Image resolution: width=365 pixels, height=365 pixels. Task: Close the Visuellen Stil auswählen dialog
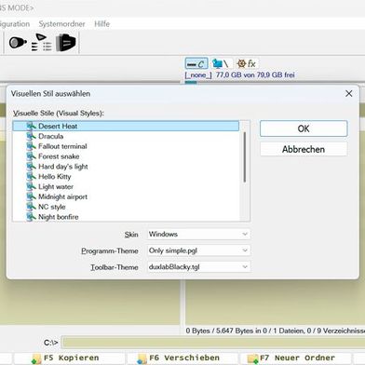tap(349, 93)
